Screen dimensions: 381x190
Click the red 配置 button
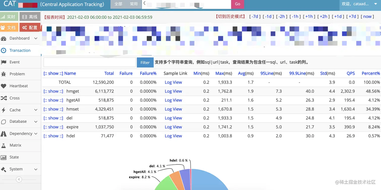pos(30,28)
